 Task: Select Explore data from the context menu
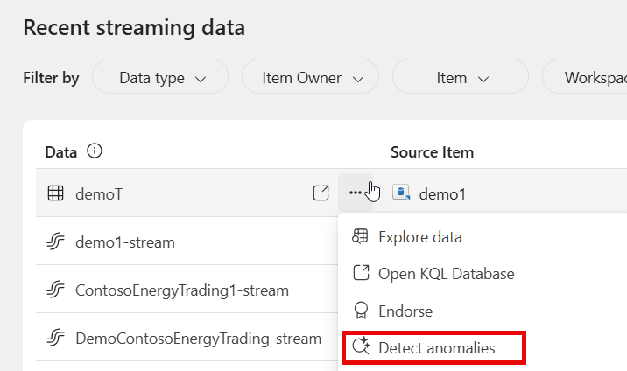419,236
